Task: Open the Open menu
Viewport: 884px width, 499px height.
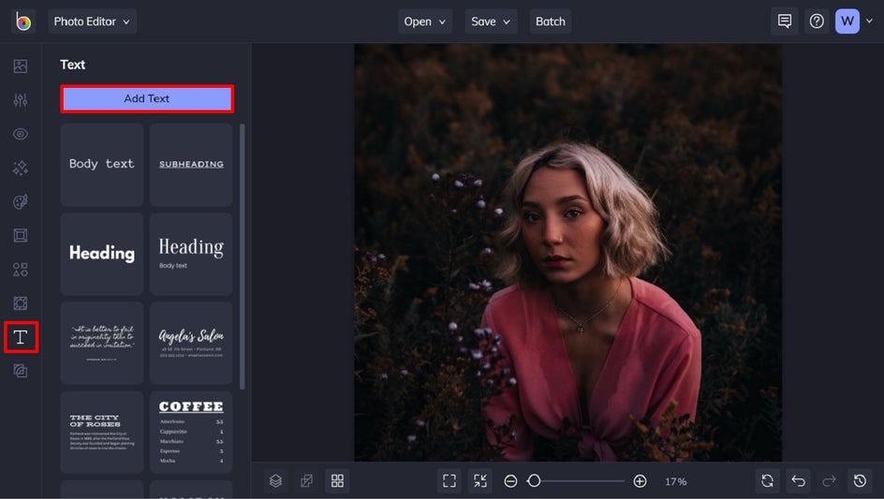Action: click(424, 22)
